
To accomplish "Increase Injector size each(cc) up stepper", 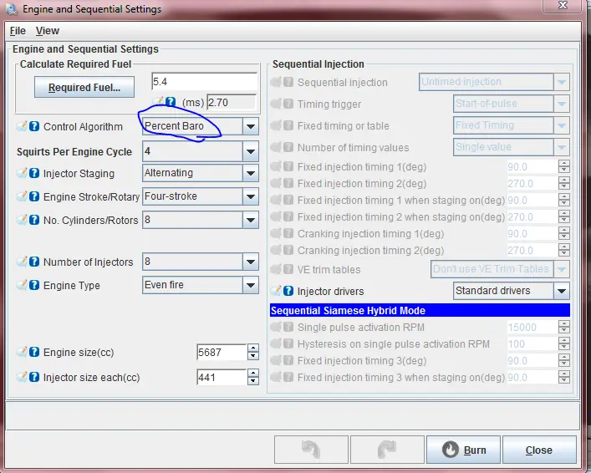I will click(x=253, y=373).
